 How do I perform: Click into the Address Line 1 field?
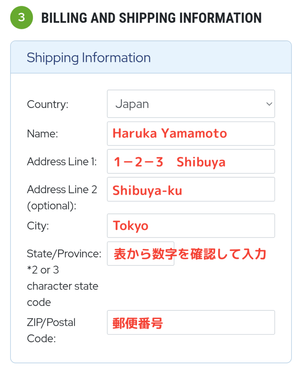click(190, 162)
